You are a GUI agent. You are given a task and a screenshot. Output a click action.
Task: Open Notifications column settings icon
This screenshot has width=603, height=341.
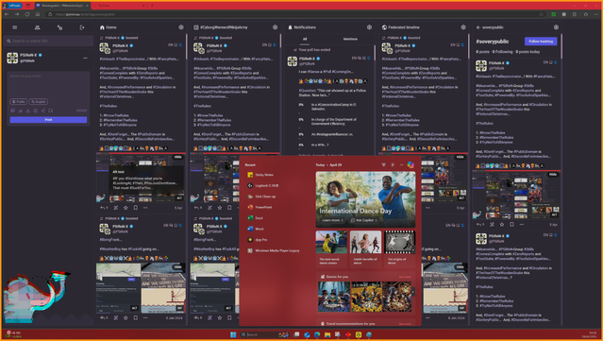pos(369,27)
